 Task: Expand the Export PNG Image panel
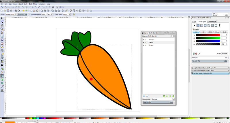(x=210, y=71)
